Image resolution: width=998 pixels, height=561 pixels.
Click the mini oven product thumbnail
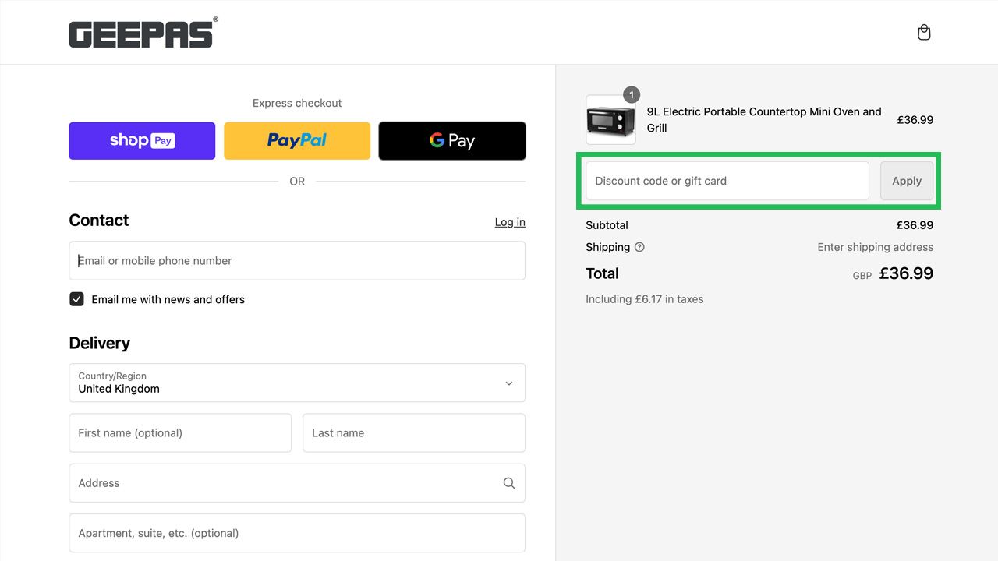pos(610,120)
